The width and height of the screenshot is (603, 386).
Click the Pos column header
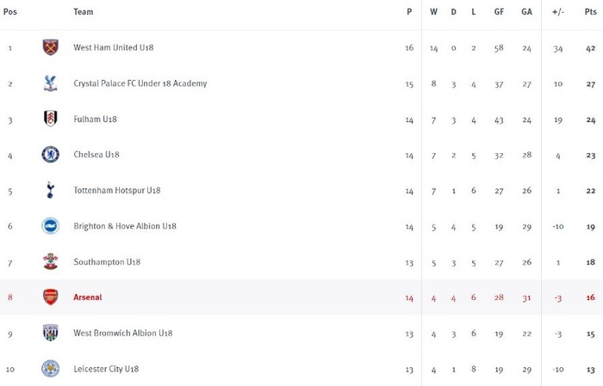coord(10,12)
